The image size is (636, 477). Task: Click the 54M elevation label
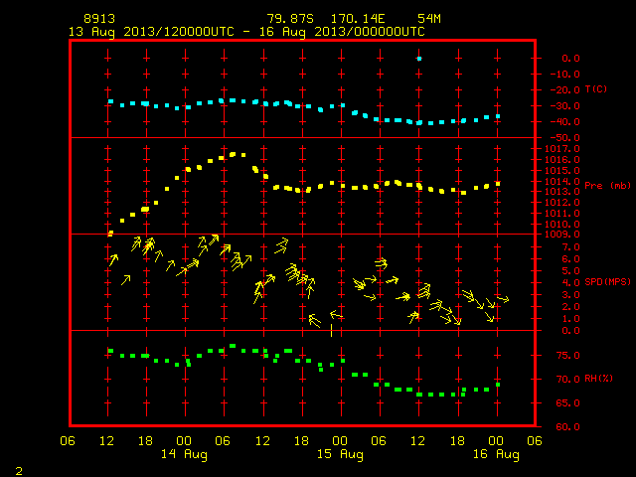coord(429,19)
